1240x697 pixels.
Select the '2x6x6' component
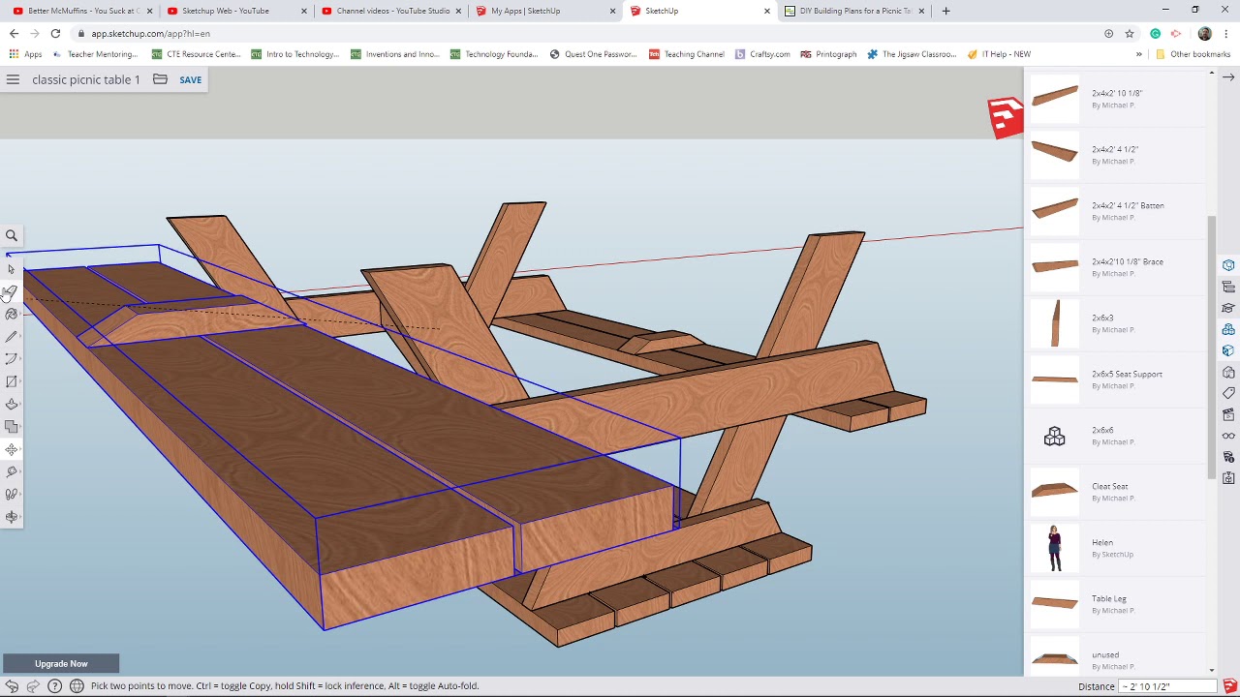(x=1115, y=436)
